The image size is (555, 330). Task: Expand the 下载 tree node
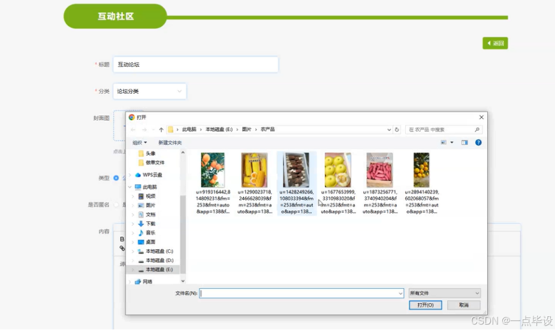pos(133,224)
